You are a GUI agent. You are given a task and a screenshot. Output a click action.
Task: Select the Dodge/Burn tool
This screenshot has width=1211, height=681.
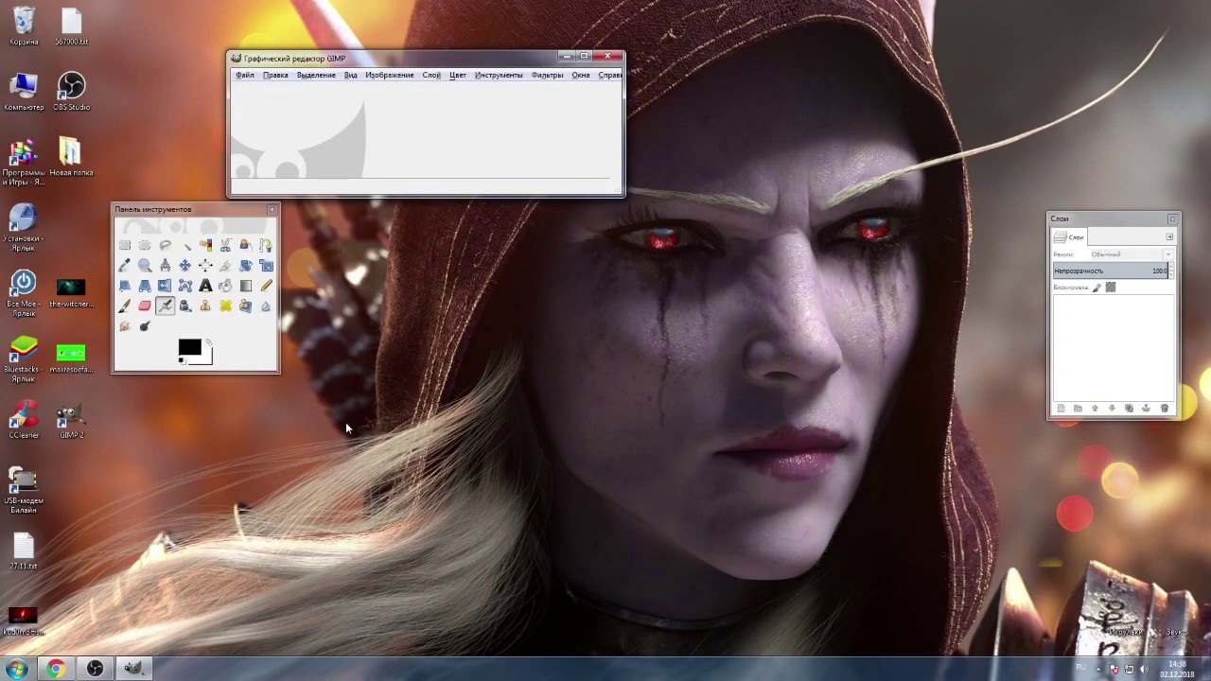pos(145,326)
